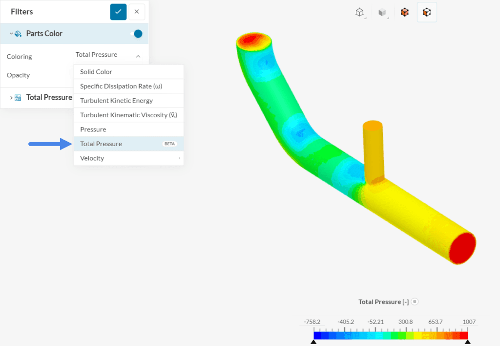Open the Velocity submenu arrow
This screenshot has height=346, width=500.
coord(179,158)
